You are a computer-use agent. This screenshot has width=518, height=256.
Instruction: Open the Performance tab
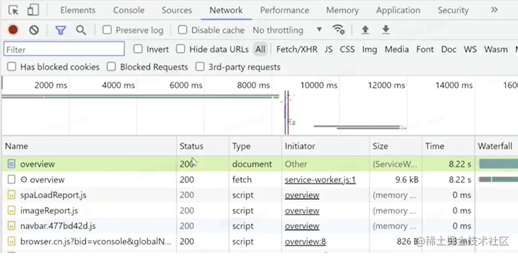tap(285, 10)
